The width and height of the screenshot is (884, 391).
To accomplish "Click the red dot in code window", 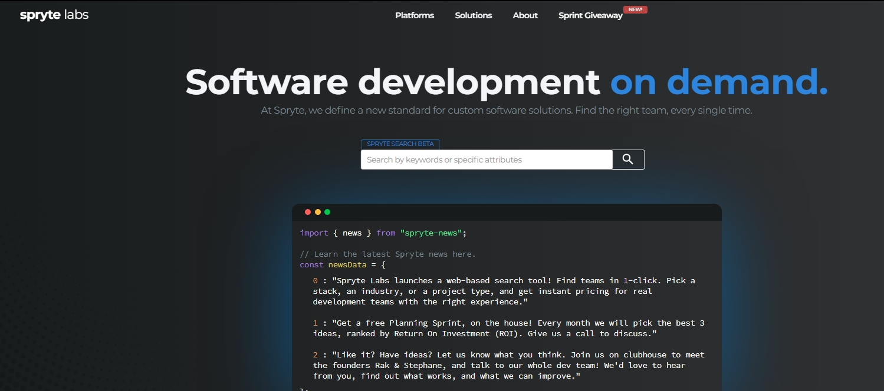I will (308, 212).
